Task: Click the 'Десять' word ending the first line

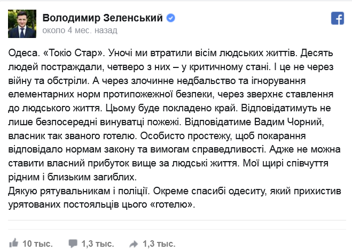Action: point(317,53)
